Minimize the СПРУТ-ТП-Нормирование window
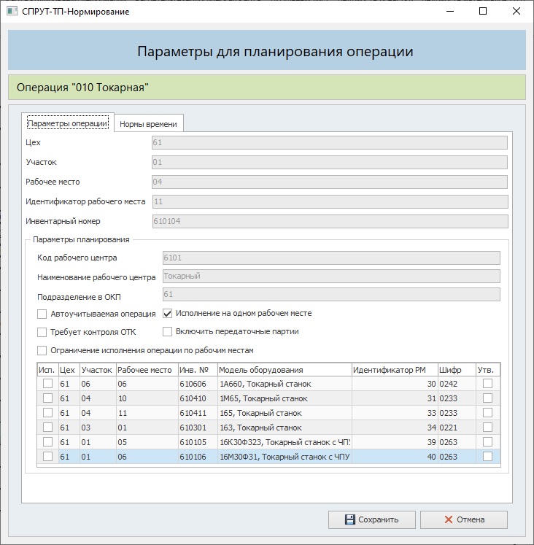 (449, 12)
